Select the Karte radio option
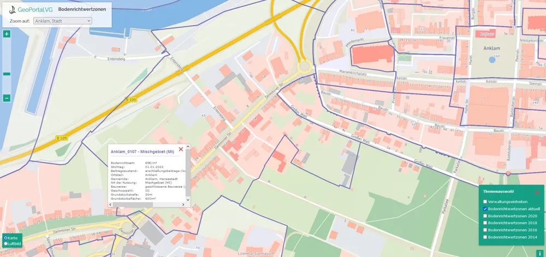Screen dimensions: 546x257 pos(5,238)
